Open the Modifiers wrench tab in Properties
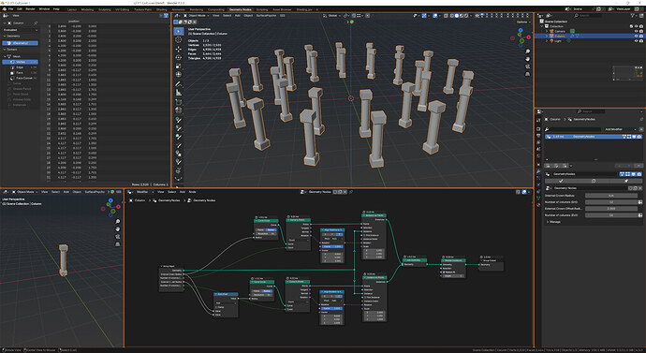 [538, 171]
